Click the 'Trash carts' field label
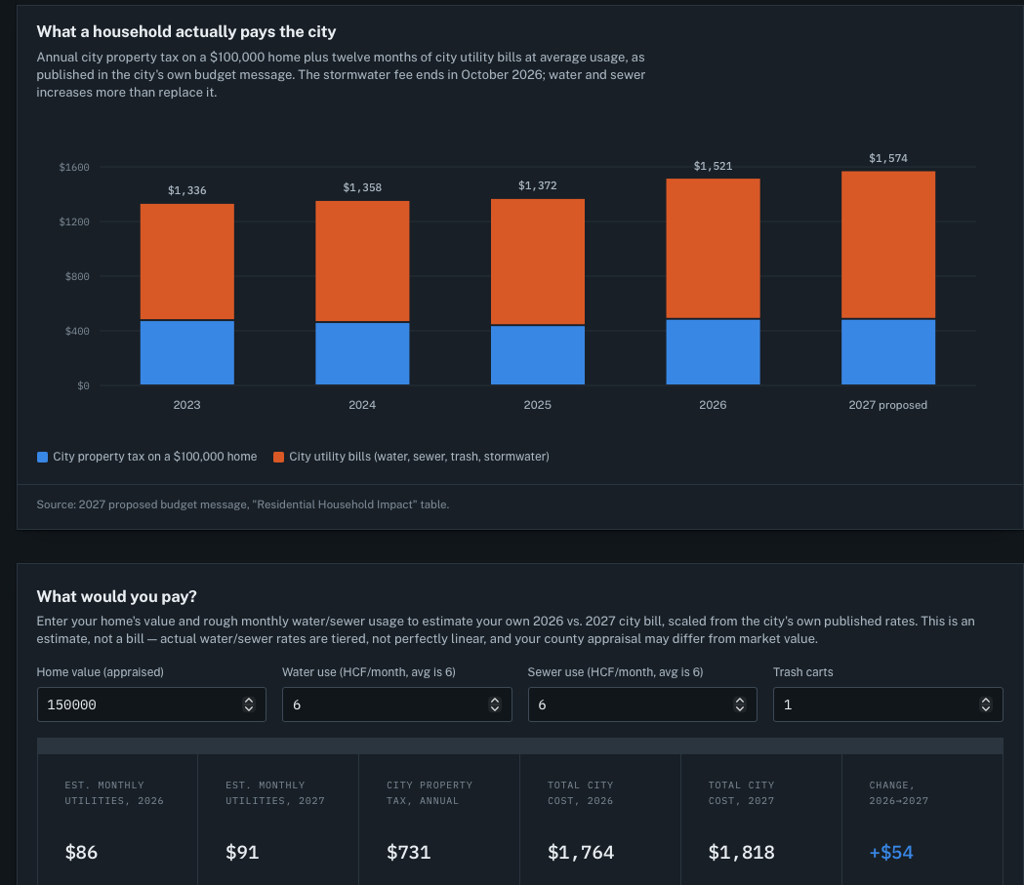The height and width of the screenshot is (885, 1024). [803, 672]
